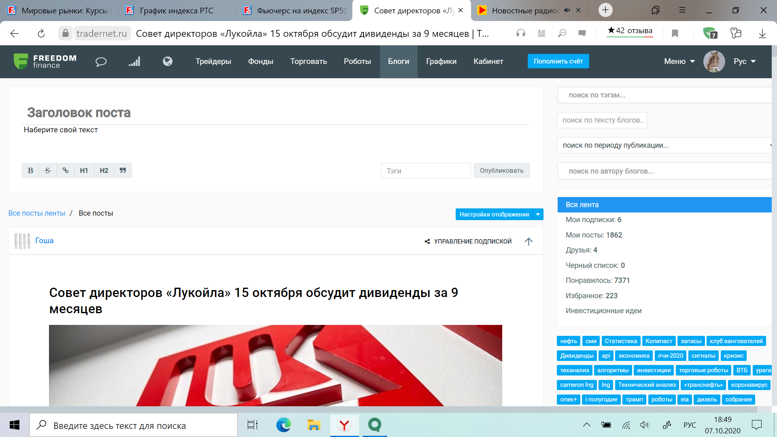Click поиск по тексту блогов field
This screenshot has width=777, height=437.
point(602,120)
